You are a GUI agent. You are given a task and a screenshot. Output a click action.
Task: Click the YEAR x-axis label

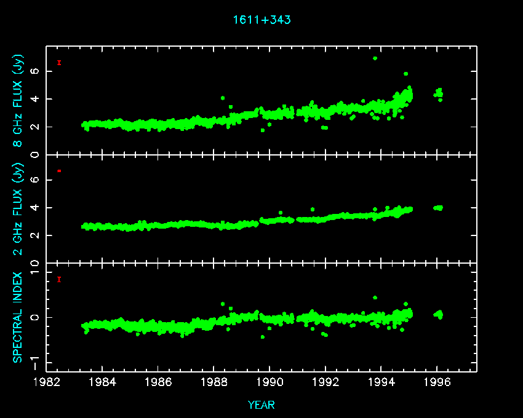[261, 405]
